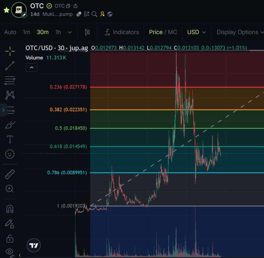The width and height of the screenshot is (264, 258).
Task: Open the USD currency dropdown
Action: coord(196,32)
